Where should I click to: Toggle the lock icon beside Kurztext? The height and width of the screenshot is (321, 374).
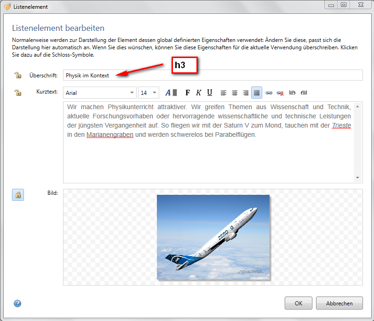coord(18,93)
